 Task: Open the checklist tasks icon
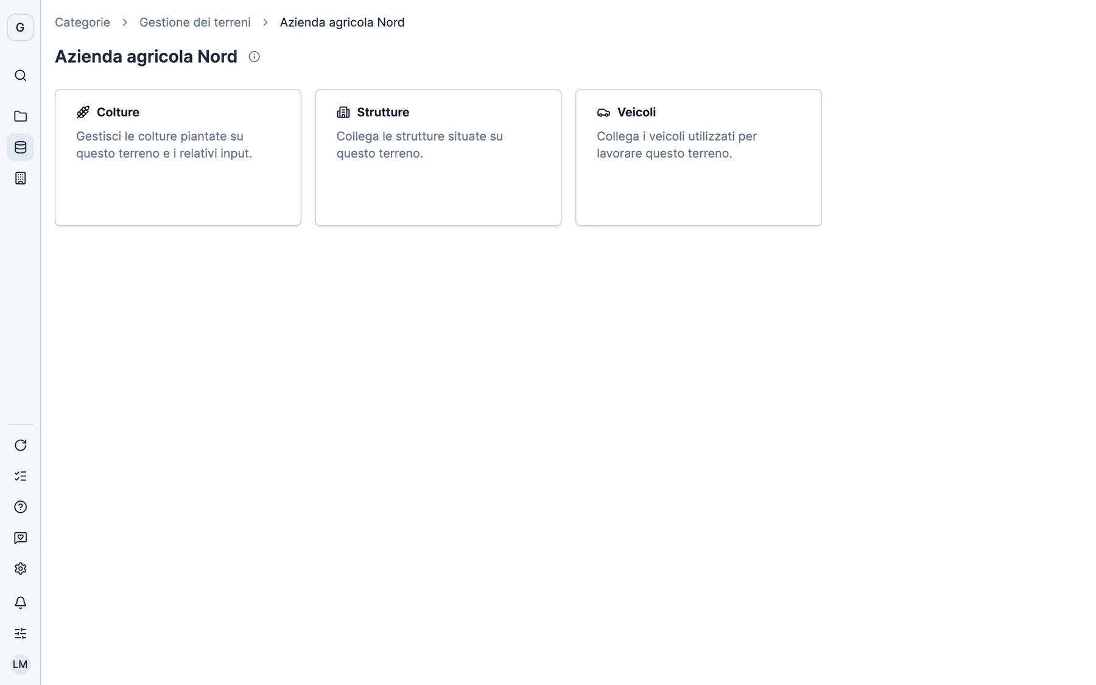tap(20, 476)
